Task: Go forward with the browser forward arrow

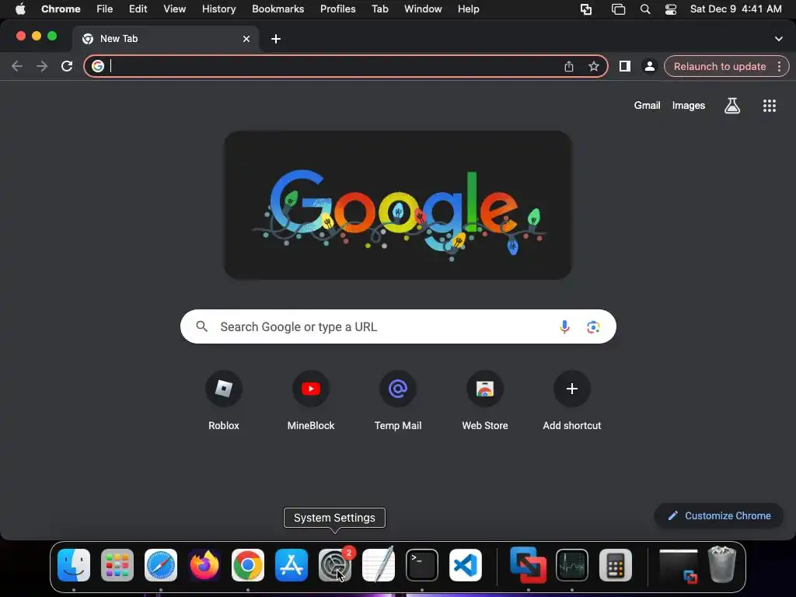Action: pos(42,66)
